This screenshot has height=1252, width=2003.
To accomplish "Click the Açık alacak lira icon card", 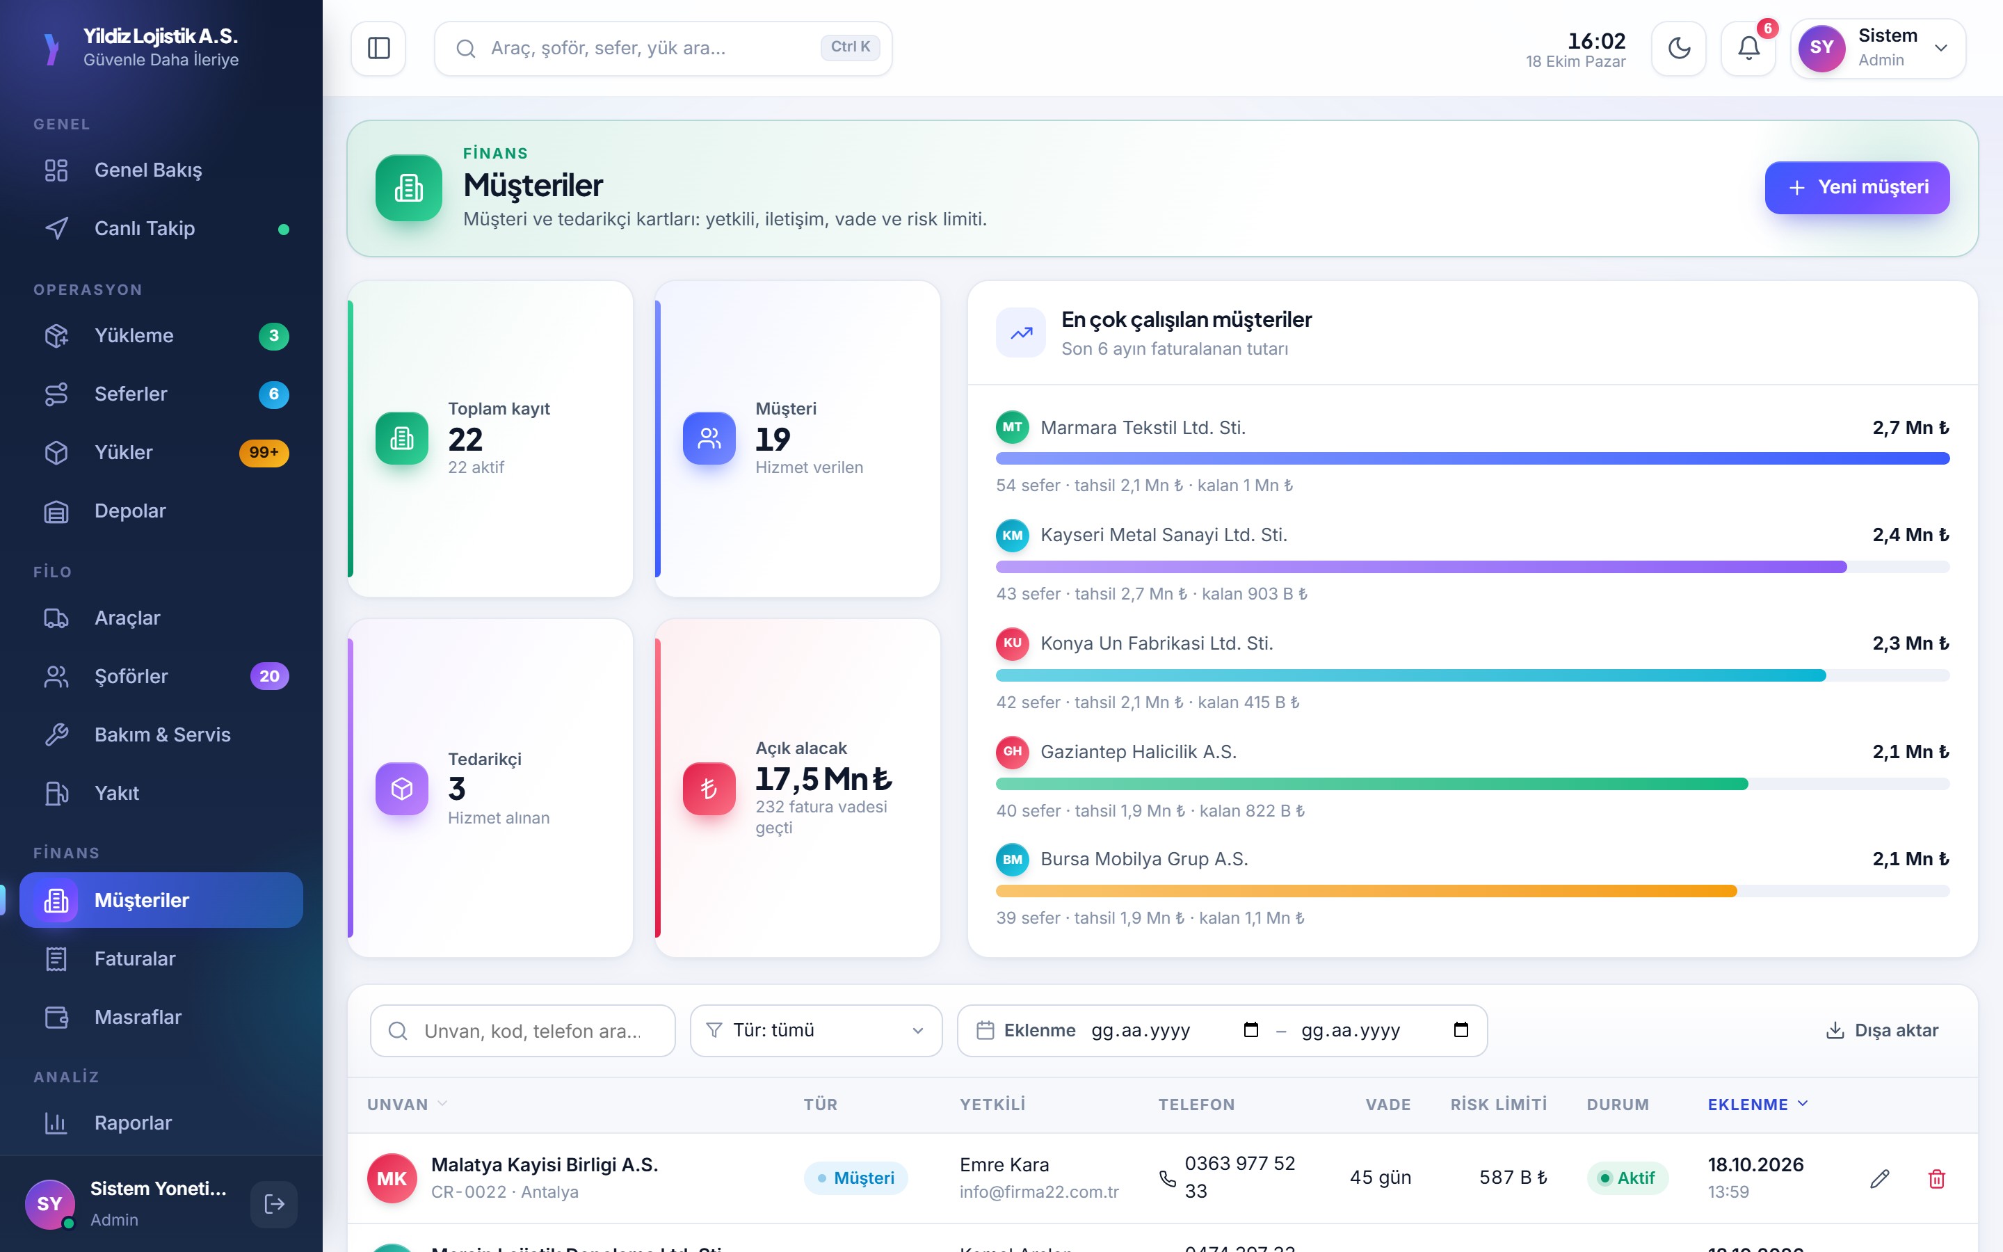I will pos(709,788).
